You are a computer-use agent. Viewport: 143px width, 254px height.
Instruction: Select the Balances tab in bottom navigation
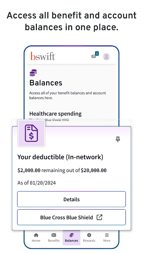[71, 237]
